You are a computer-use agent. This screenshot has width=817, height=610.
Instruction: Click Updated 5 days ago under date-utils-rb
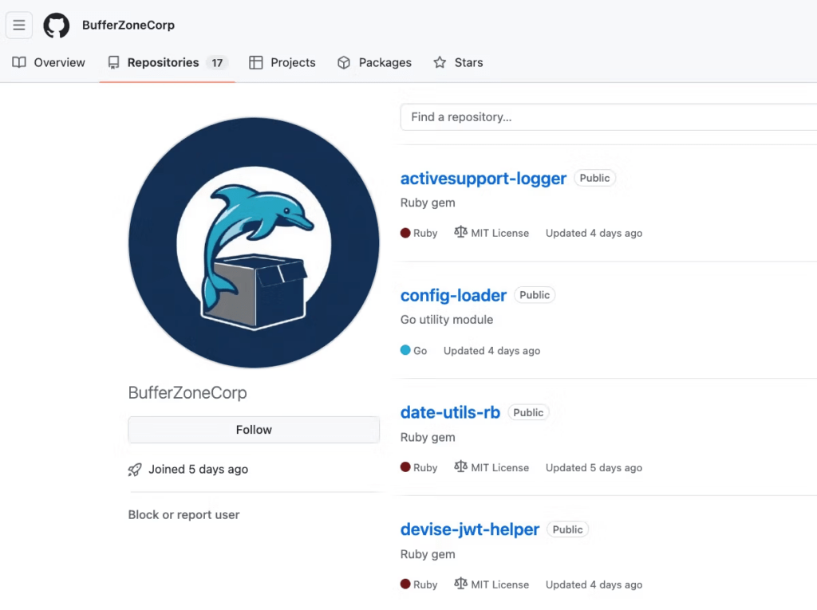point(594,468)
